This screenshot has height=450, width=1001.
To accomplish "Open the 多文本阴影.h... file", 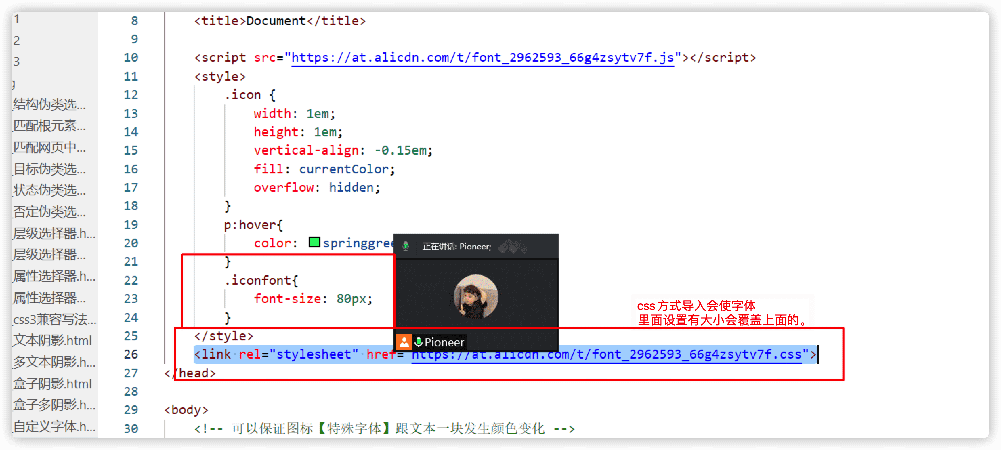I will tap(55, 362).
